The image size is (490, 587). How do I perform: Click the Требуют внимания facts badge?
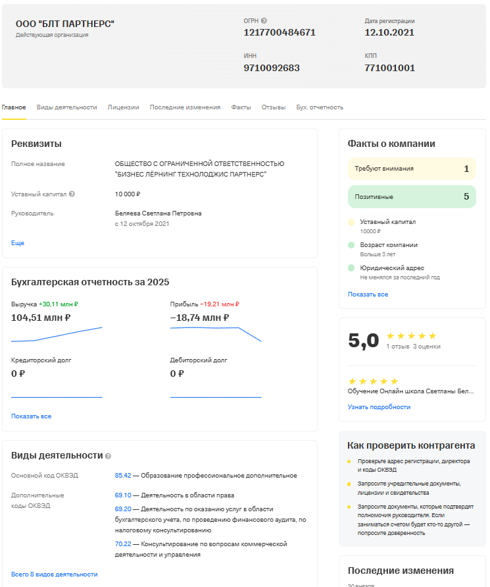(x=412, y=169)
